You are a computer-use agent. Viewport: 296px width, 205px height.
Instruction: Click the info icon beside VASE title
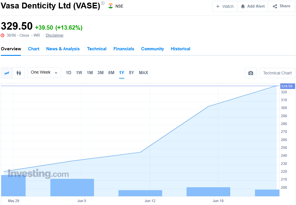[x=103, y=3]
